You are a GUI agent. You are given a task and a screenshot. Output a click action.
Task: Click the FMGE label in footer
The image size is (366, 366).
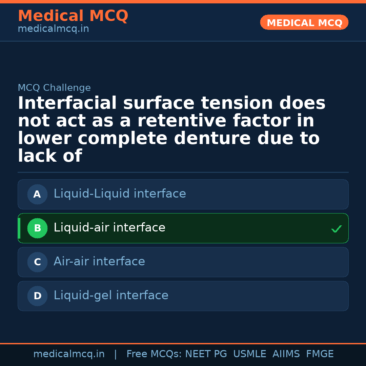click(320, 354)
